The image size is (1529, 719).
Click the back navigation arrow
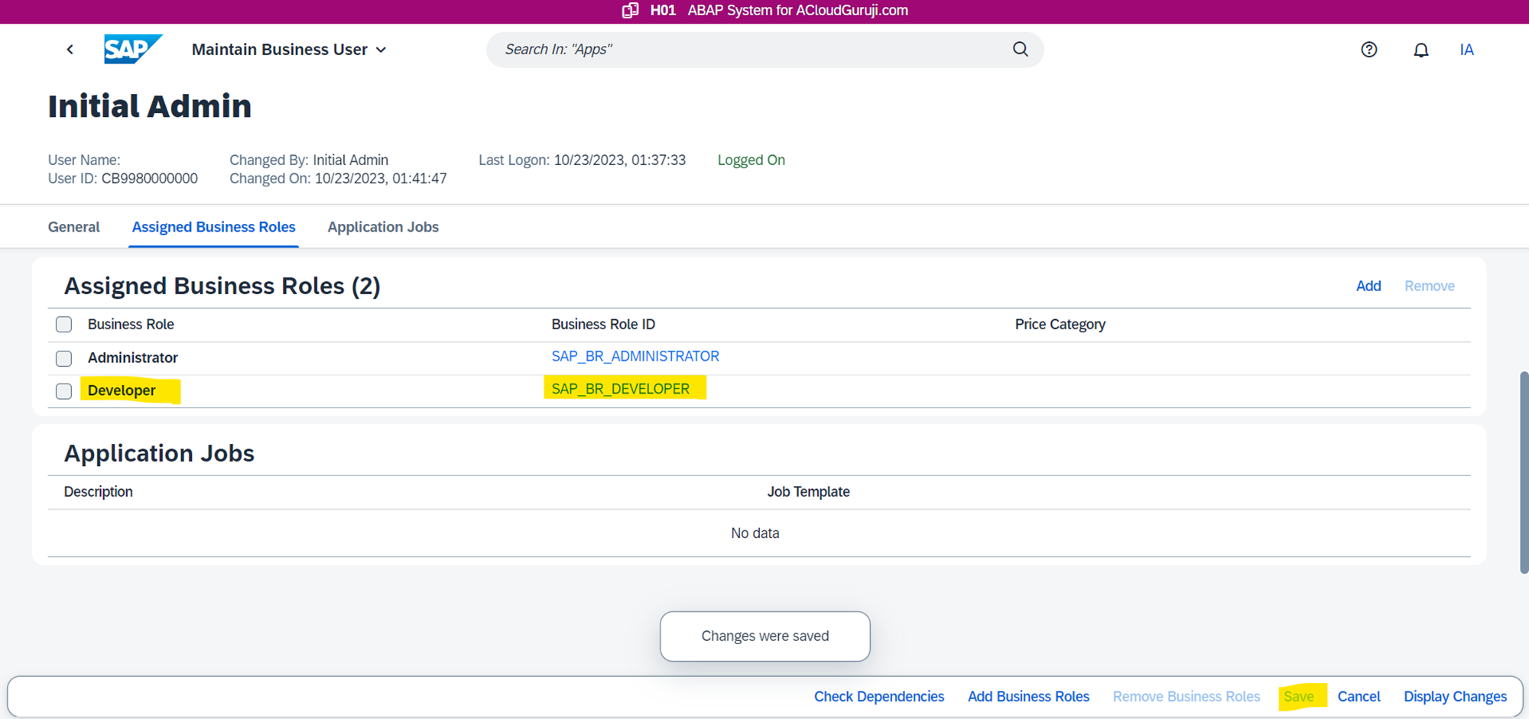point(70,50)
